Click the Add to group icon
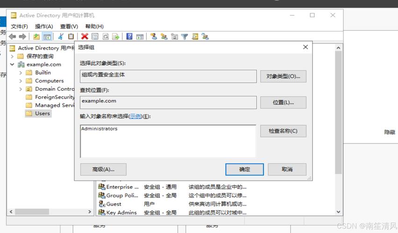 205,37
